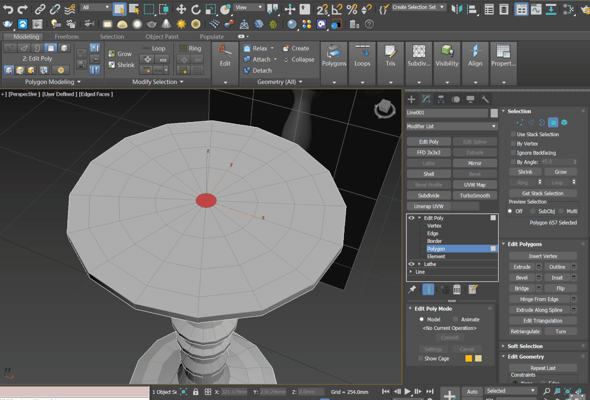This screenshot has height=400, width=590.
Task: Click the Hinge From Edge button
Action: point(539,299)
